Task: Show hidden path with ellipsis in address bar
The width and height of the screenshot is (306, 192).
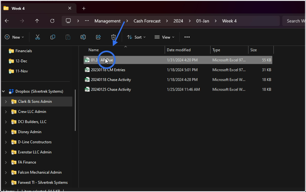Action: [x=87, y=21]
